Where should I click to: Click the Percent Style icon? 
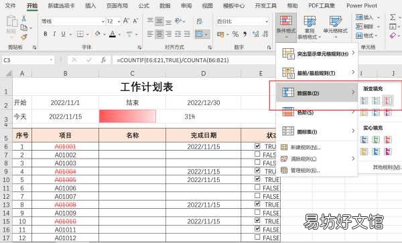pos(235,34)
